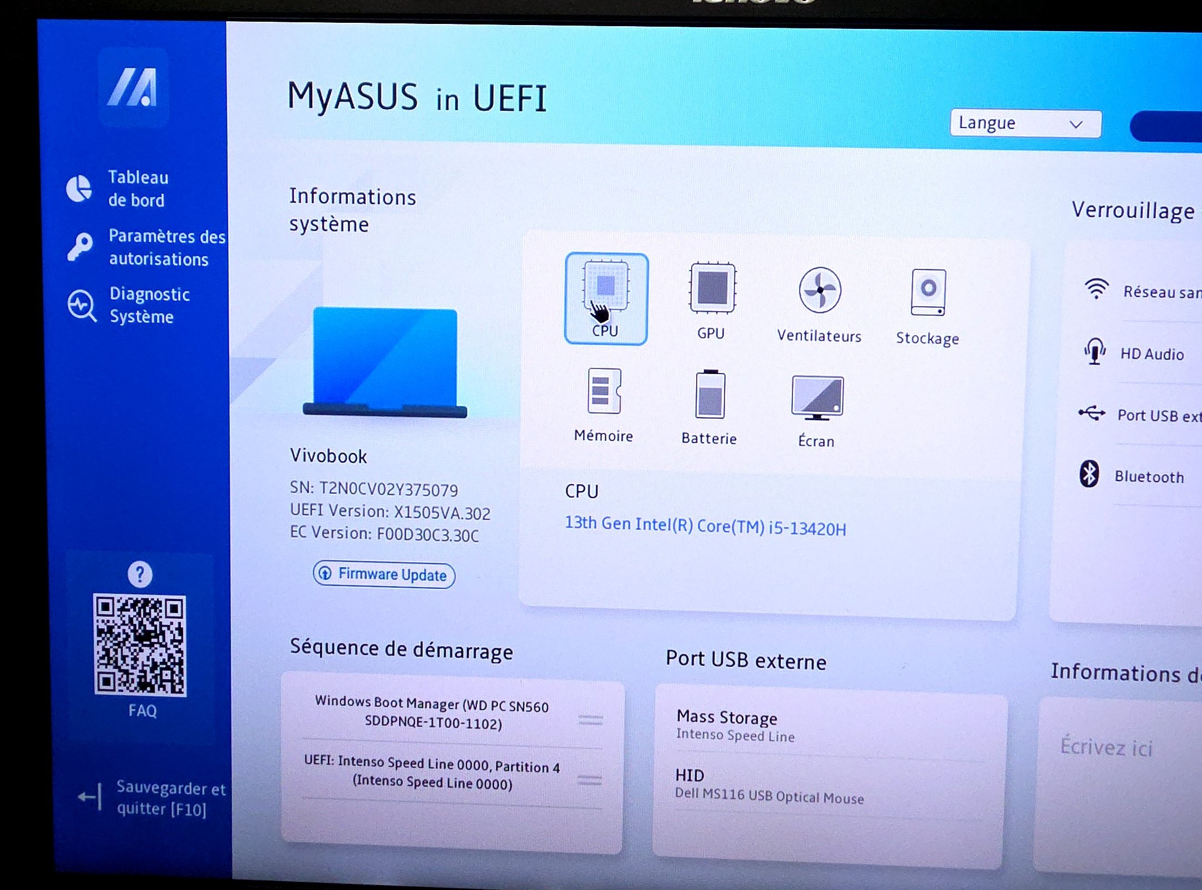Click the Sauvegarder et quitter arrow icon
The image size is (1202, 890).
click(x=90, y=797)
